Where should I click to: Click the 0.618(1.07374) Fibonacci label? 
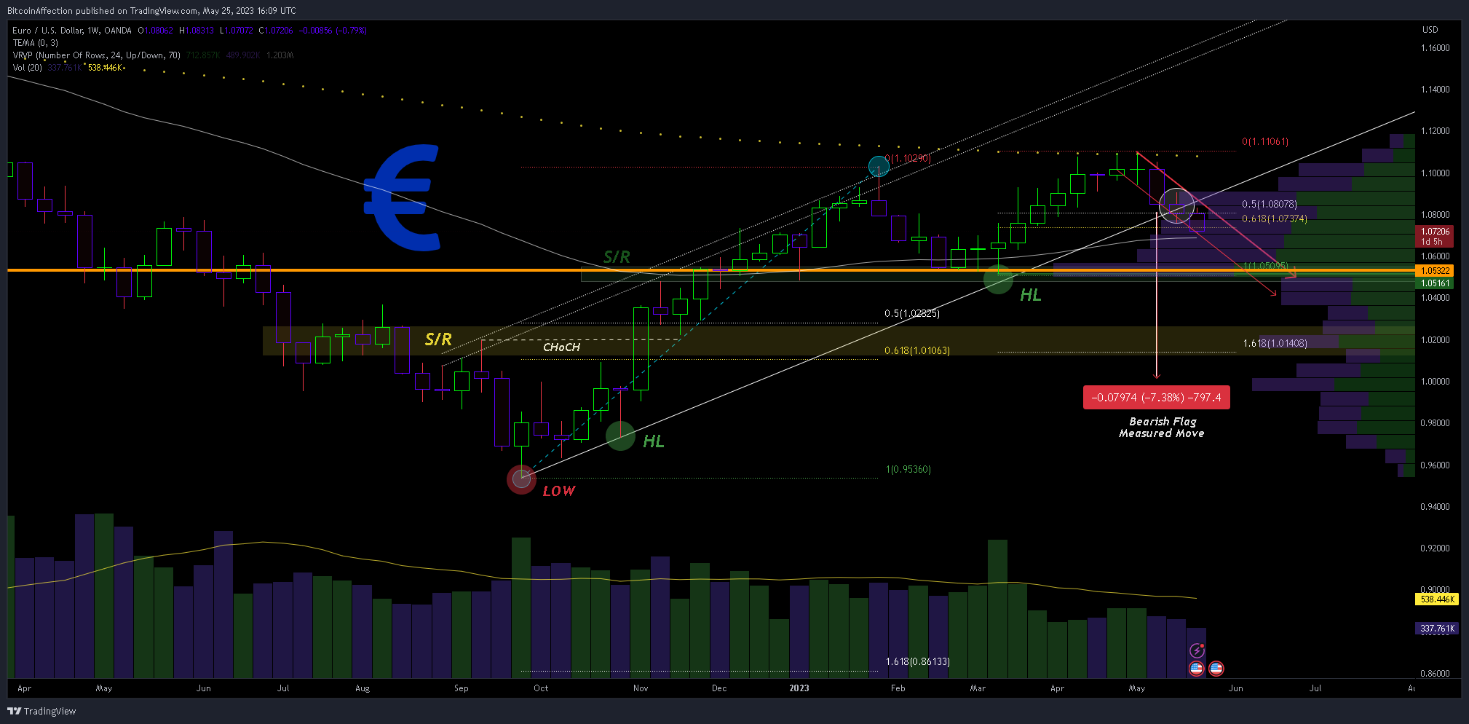(1275, 219)
